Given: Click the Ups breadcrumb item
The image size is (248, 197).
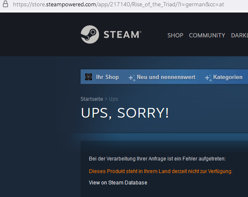Looking at the screenshot, I should [113, 99].
